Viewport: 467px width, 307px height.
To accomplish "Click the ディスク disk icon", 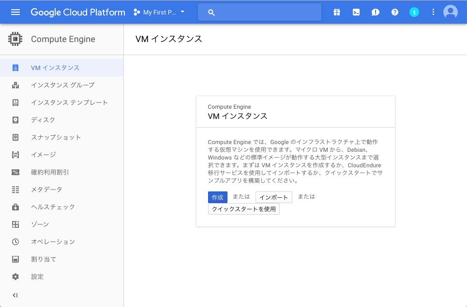I will pyautogui.click(x=15, y=120).
